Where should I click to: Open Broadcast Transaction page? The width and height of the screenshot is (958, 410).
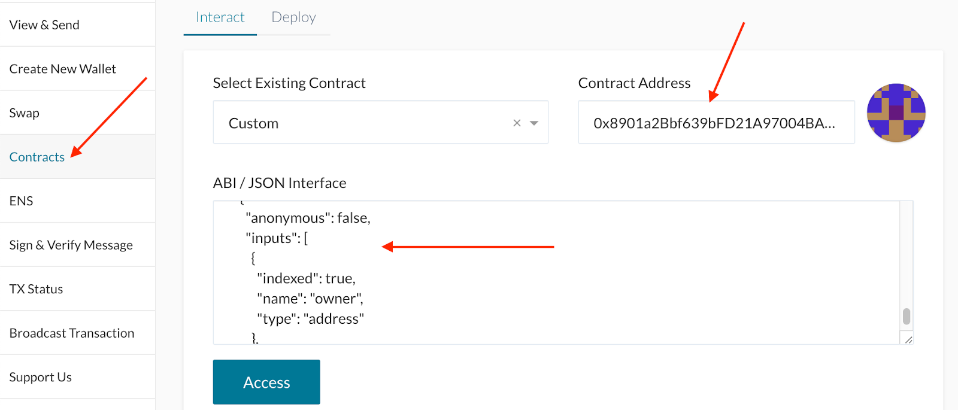click(x=72, y=333)
